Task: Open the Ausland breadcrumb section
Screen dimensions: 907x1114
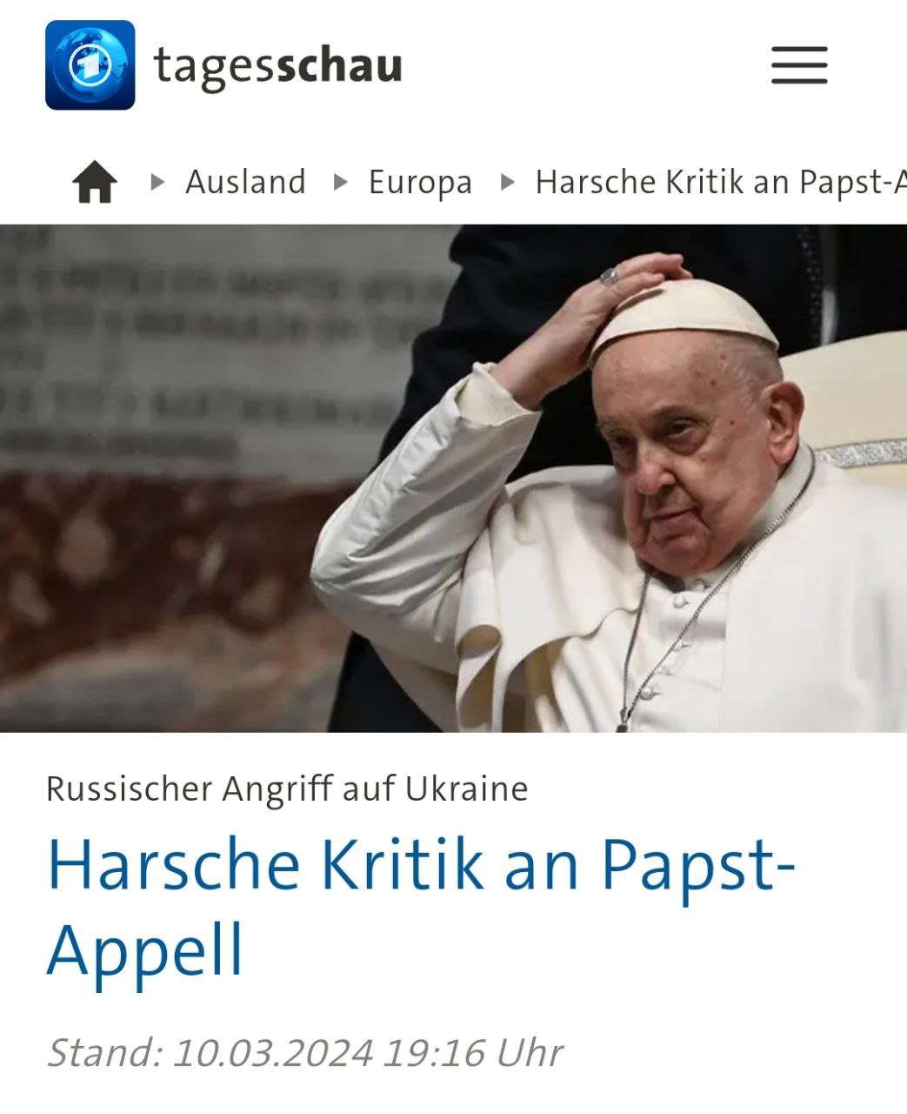Action: pos(245,182)
